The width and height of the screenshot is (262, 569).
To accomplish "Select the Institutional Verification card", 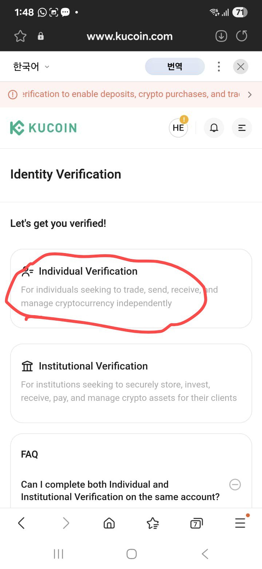I will click(131, 383).
